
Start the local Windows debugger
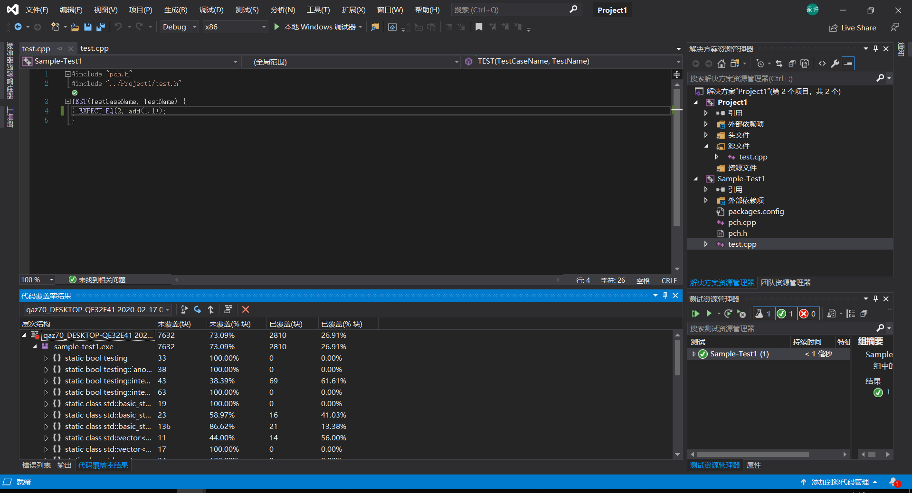pyautogui.click(x=315, y=27)
